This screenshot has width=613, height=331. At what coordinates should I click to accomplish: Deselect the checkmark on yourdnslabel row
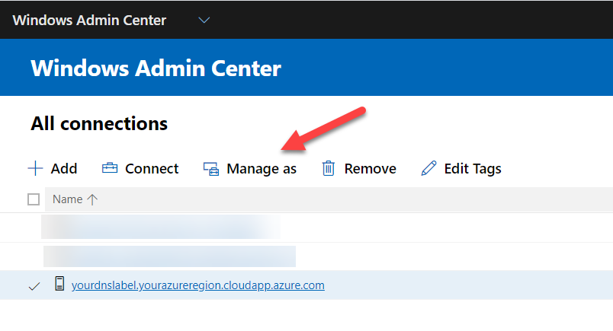click(34, 287)
